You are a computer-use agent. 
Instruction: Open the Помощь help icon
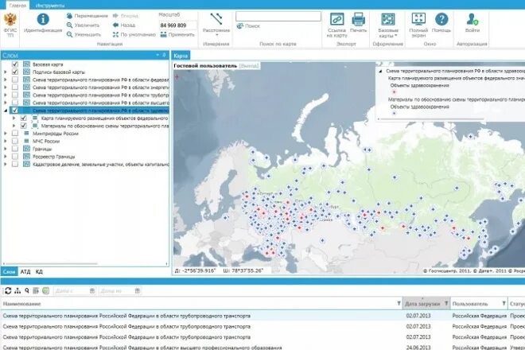[x=441, y=19]
